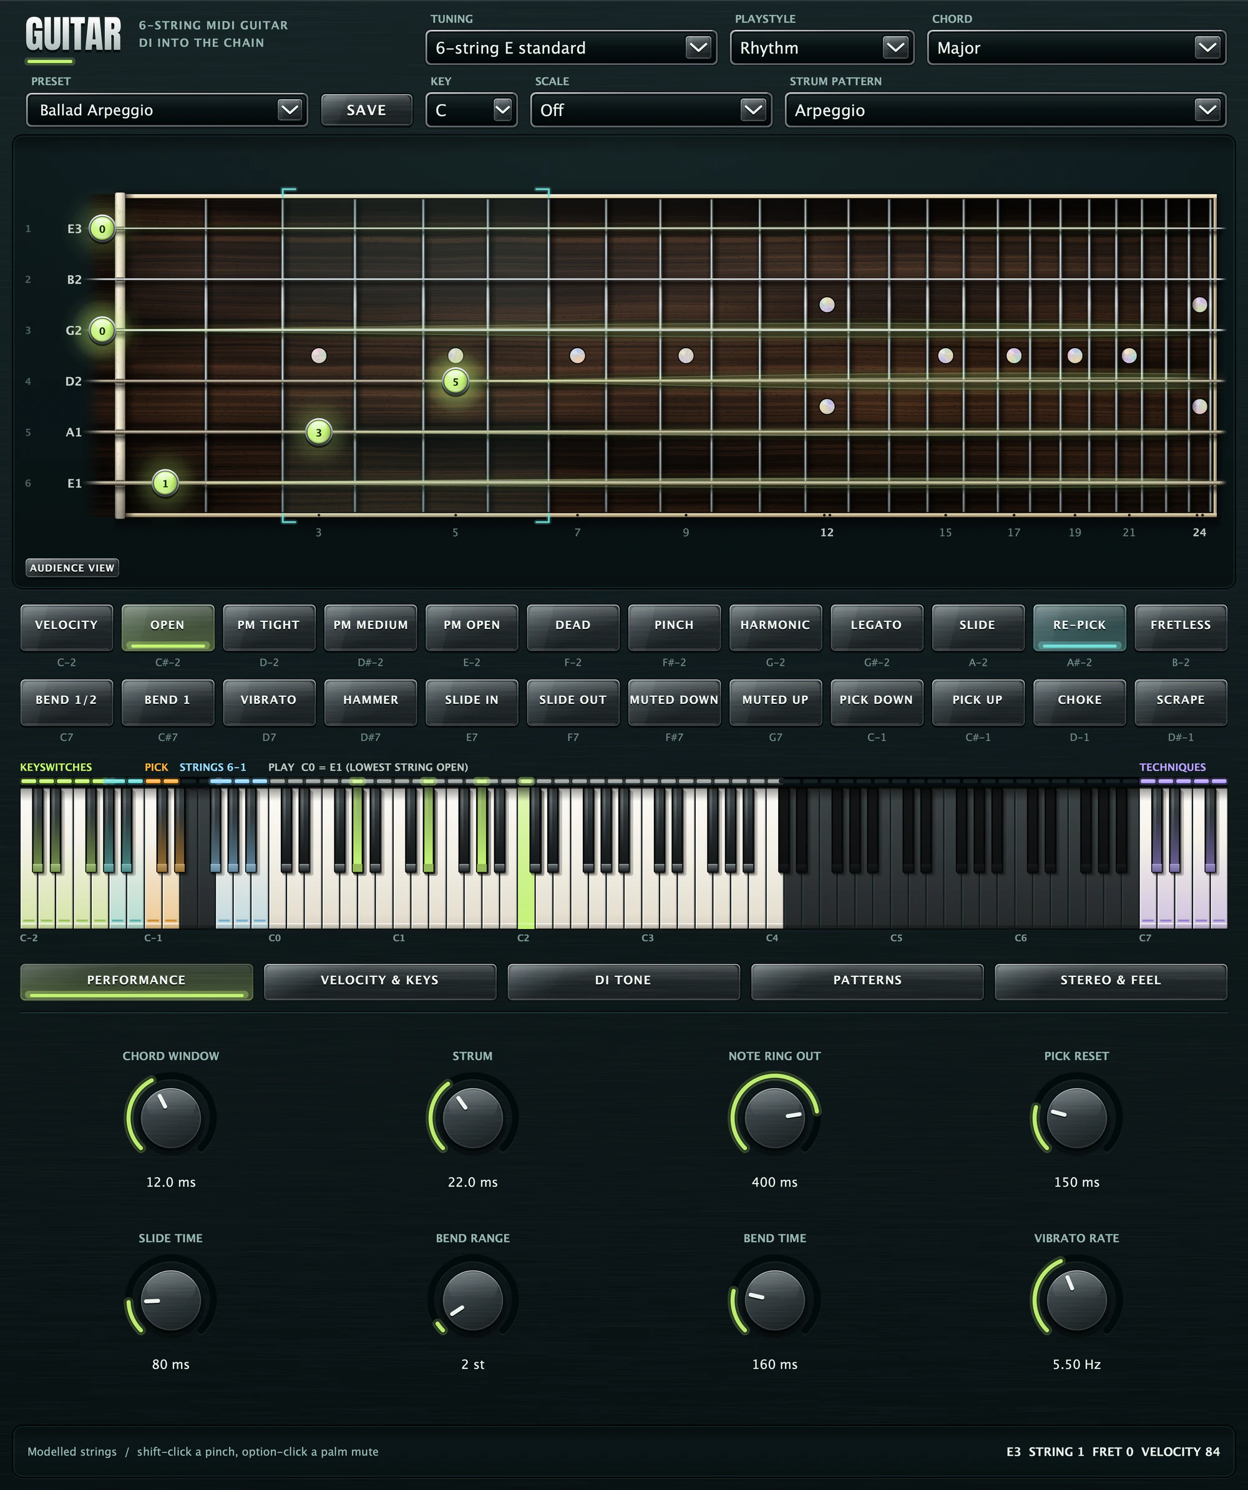1248x1490 pixels.
Task: Trigger the HAMMER technique
Action: click(371, 702)
